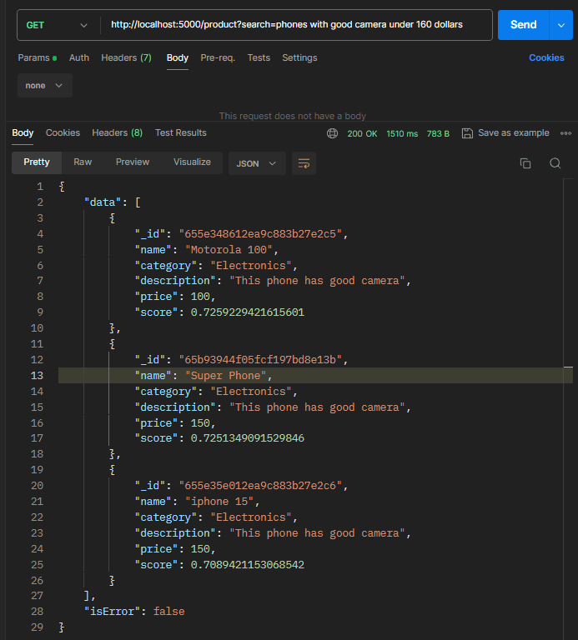
Task: Open the GET method dropdown
Action: click(56, 25)
